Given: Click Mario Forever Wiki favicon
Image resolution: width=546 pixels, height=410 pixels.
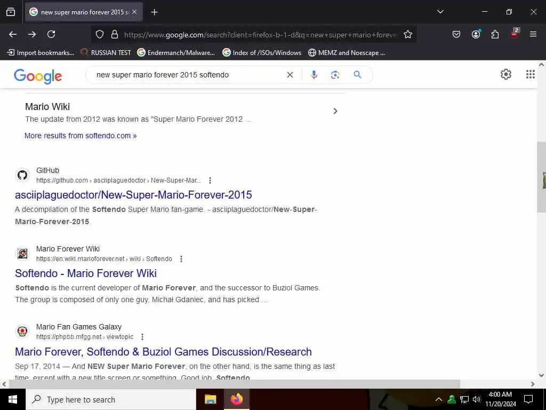Looking at the screenshot, I should (22, 253).
